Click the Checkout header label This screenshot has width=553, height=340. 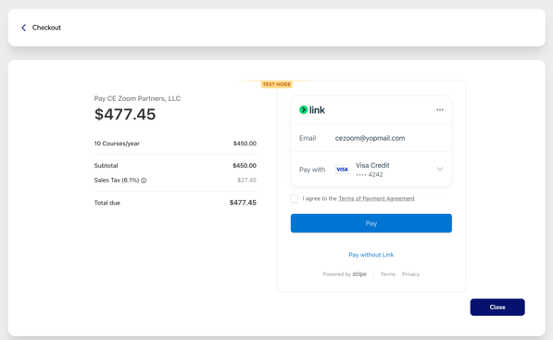[46, 28]
